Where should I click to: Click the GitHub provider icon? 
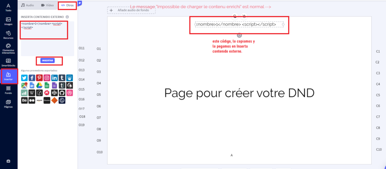(62, 93)
